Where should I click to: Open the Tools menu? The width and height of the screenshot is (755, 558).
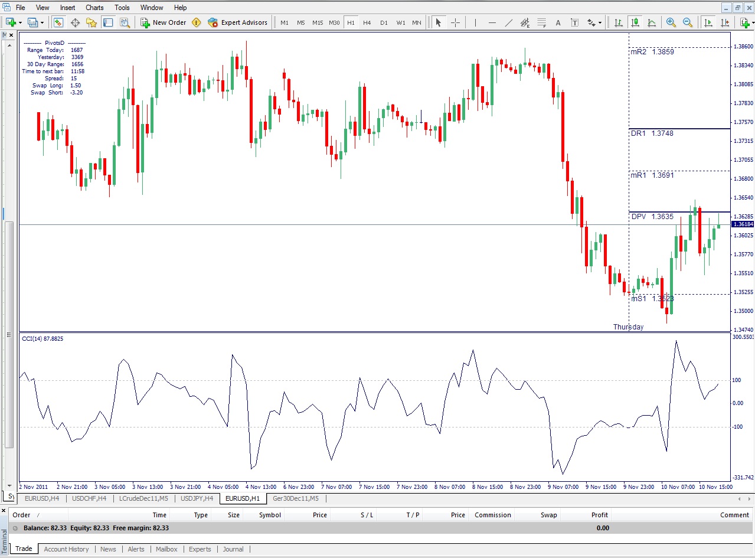(x=122, y=8)
